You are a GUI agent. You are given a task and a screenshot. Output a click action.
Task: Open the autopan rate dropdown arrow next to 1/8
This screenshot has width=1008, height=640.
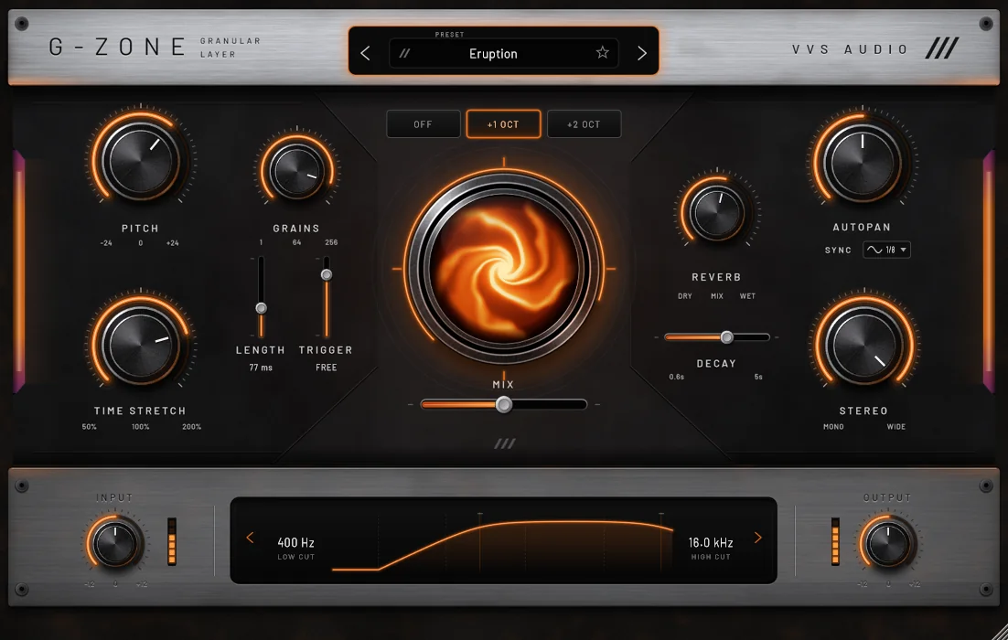[x=903, y=250]
